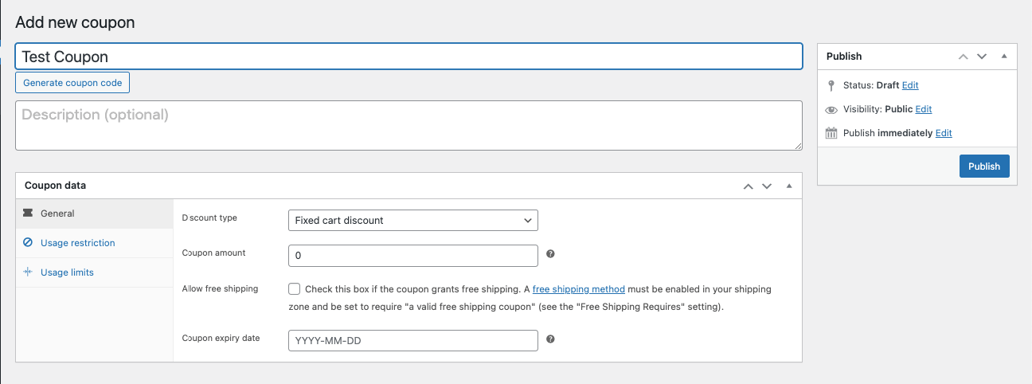Click the blue Publish button
This screenshot has height=384, width=1032.
pos(984,167)
